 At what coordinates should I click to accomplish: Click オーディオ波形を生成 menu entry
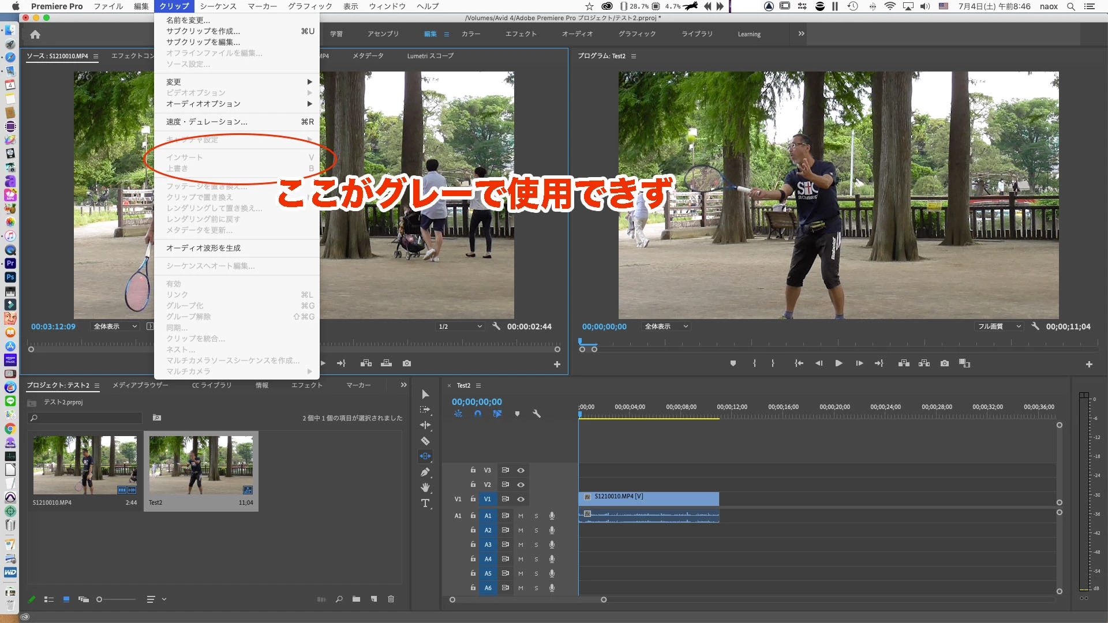point(203,248)
